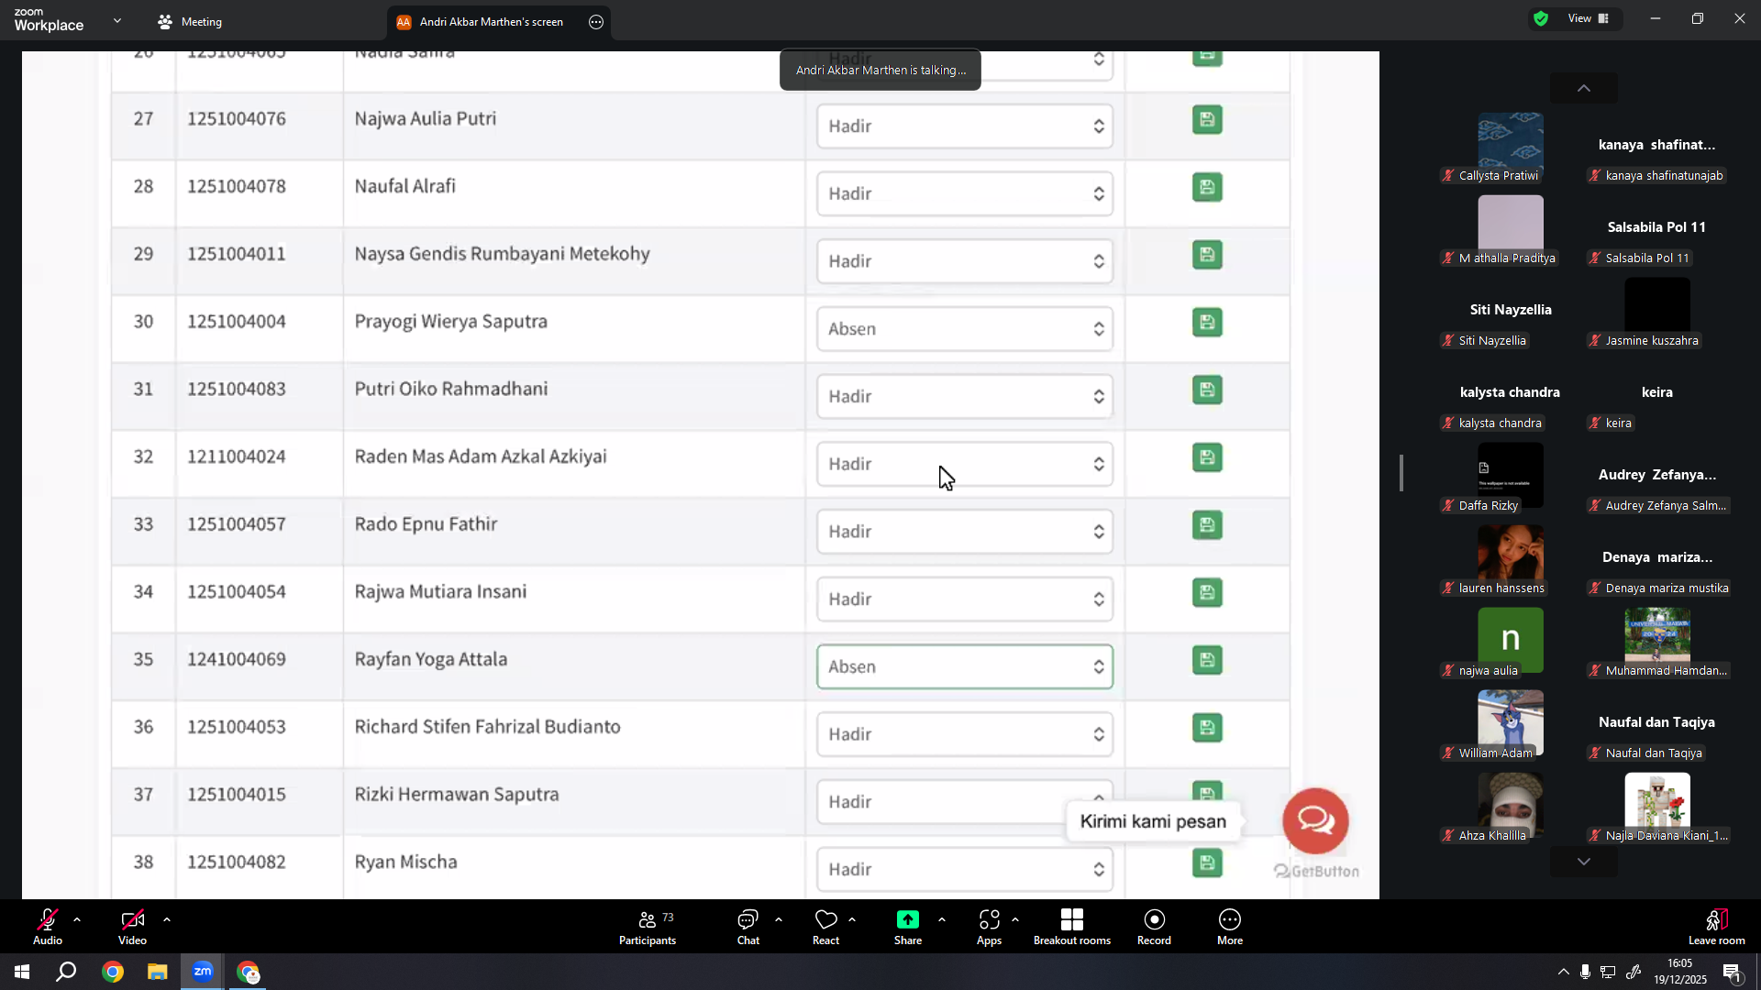Select najwa aulia participant tile
This screenshot has height=990, width=1761.
1511,641
